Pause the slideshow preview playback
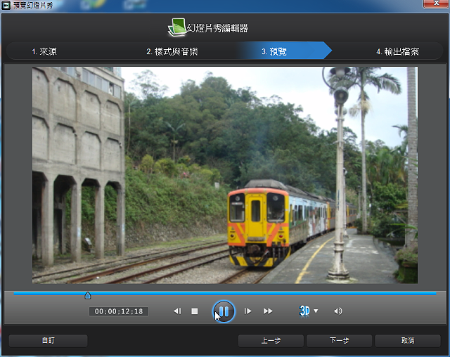 click(x=224, y=311)
